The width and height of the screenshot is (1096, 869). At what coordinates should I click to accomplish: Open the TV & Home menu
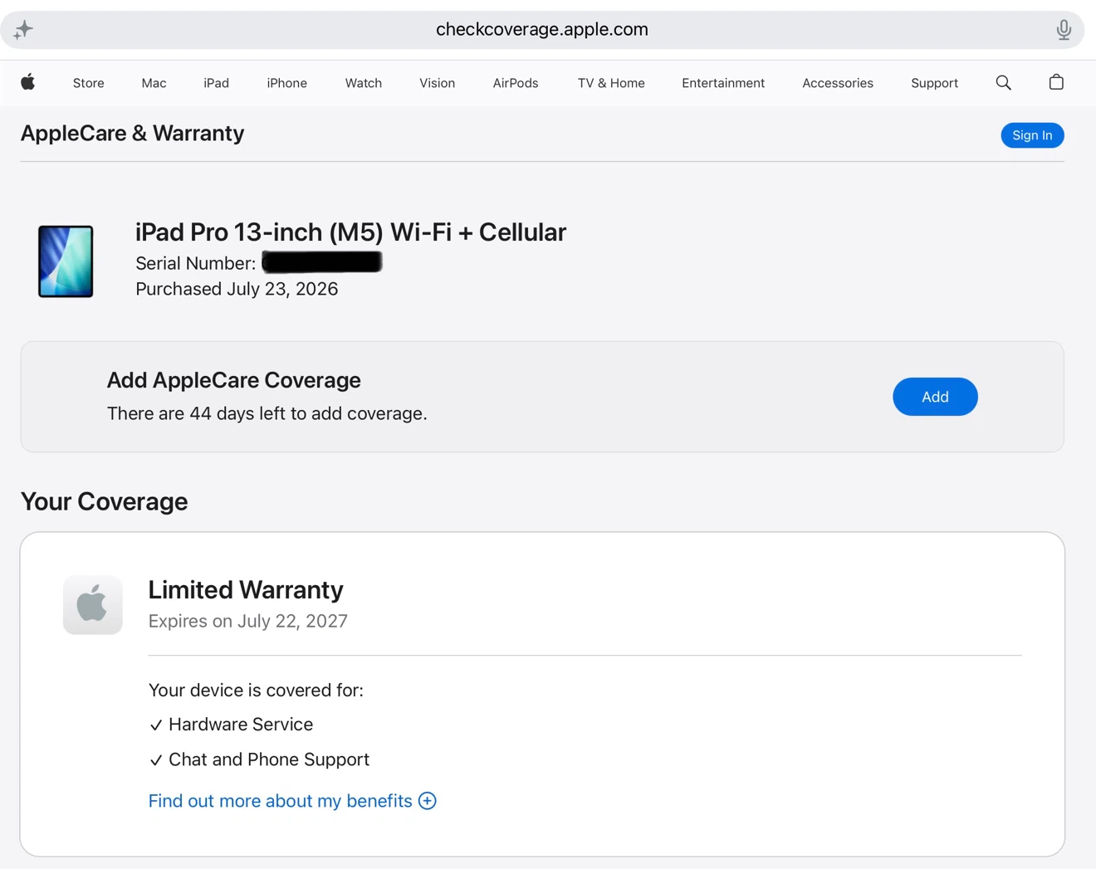(x=611, y=83)
